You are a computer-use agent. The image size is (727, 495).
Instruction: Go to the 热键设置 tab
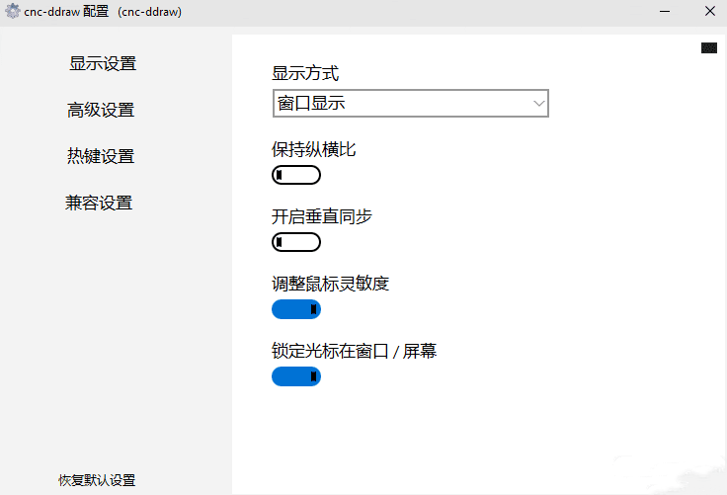pyautogui.click(x=101, y=156)
